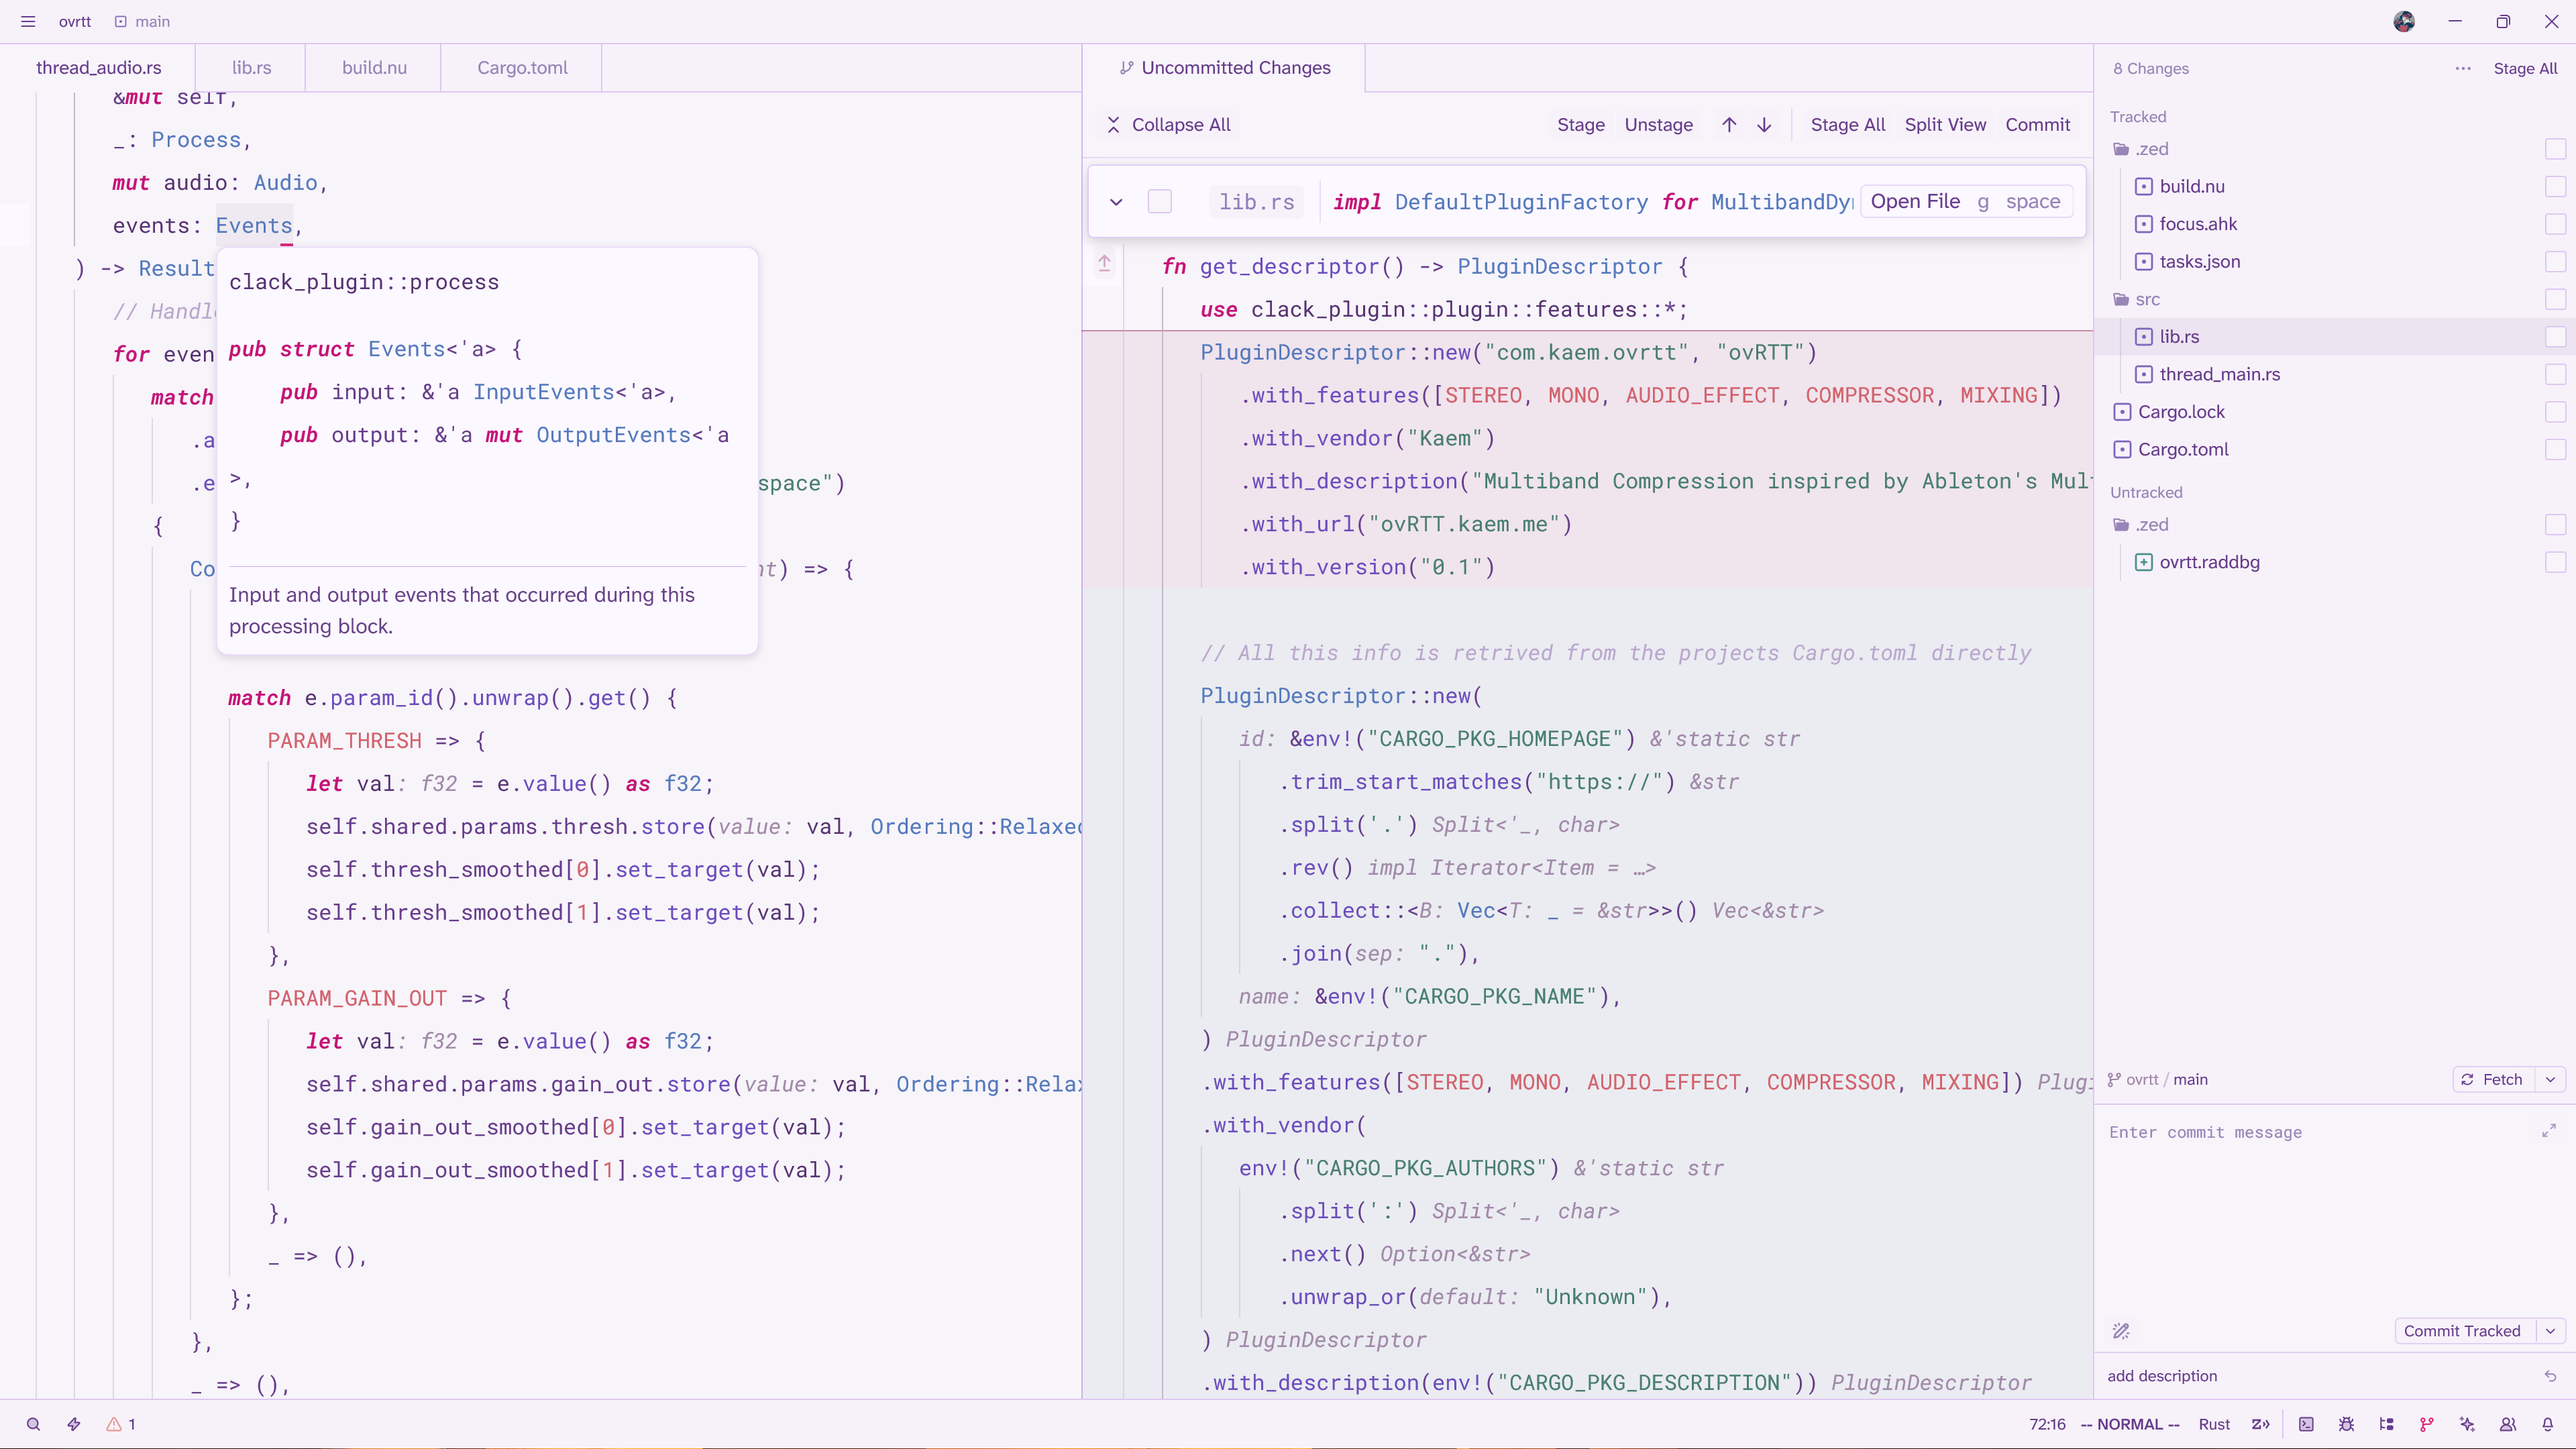Image resolution: width=2576 pixels, height=1449 pixels.
Task: Select the Uncommitted Changes tab
Action: [x=1225, y=67]
